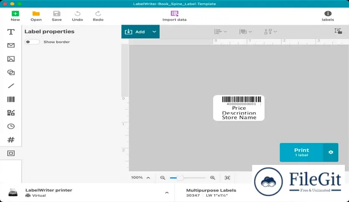Open print settings gear

coord(331,152)
